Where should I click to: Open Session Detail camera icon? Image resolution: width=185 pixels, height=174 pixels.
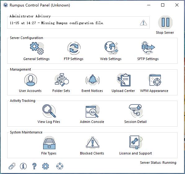click(136, 111)
